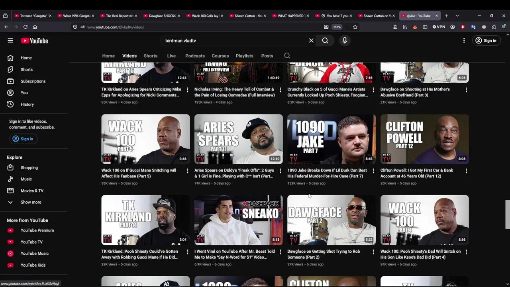Open the VPN toolbar button
Screen dimensions: 510x287
[439, 27]
